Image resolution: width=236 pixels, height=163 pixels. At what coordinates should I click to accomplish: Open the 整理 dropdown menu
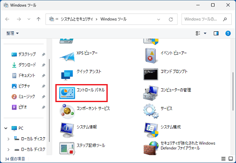pyautogui.click(x=12, y=33)
